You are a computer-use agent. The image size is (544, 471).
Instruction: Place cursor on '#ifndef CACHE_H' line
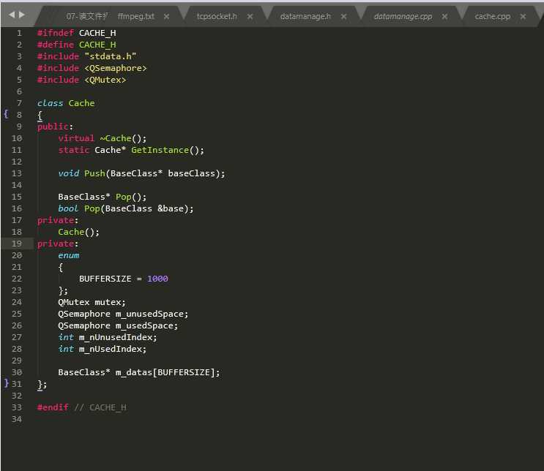click(77, 33)
